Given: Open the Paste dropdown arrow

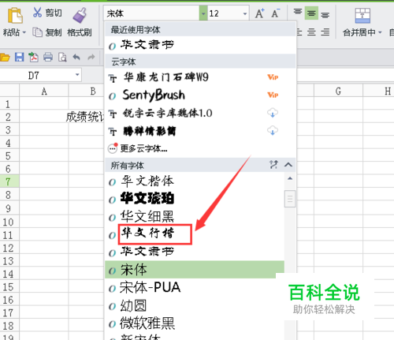Looking at the screenshot, I should coord(24,32).
